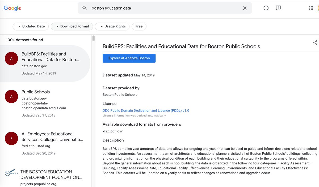Click the 'Dataset updated May 14, 2019' line
Screen dimensions: 319x187
[x=129, y=75]
